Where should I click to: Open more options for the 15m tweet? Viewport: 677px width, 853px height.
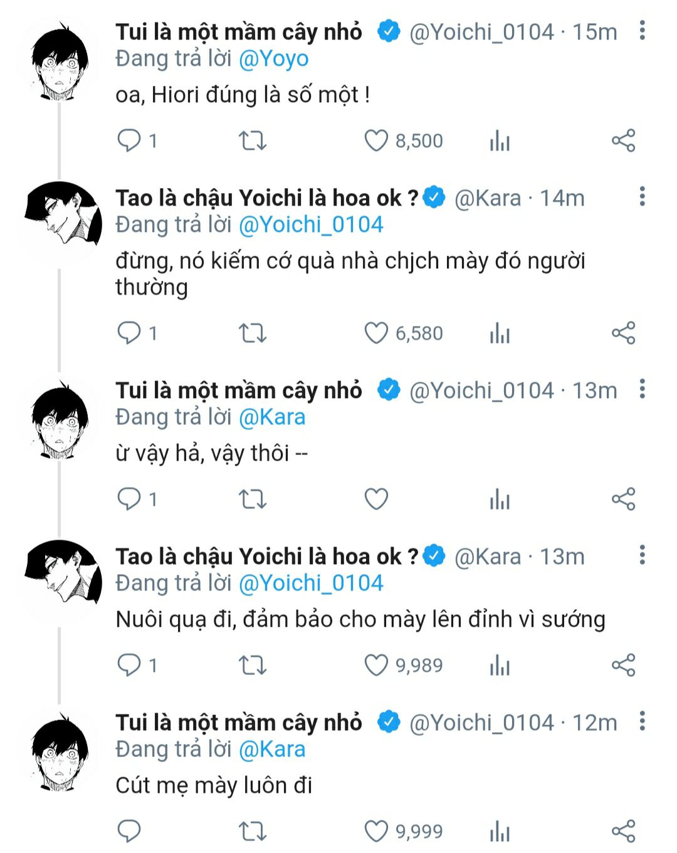click(x=642, y=31)
